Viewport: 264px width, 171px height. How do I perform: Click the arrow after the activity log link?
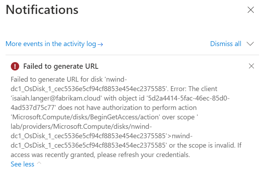click(x=100, y=44)
